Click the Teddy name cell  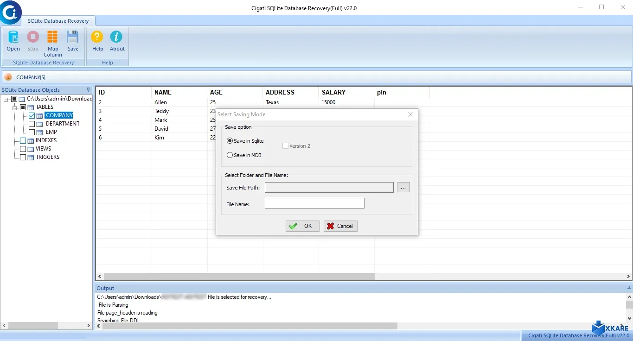coord(179,111)
